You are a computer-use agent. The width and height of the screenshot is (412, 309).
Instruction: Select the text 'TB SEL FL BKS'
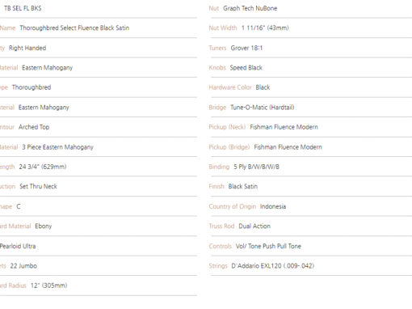click(x=23, y=8)
